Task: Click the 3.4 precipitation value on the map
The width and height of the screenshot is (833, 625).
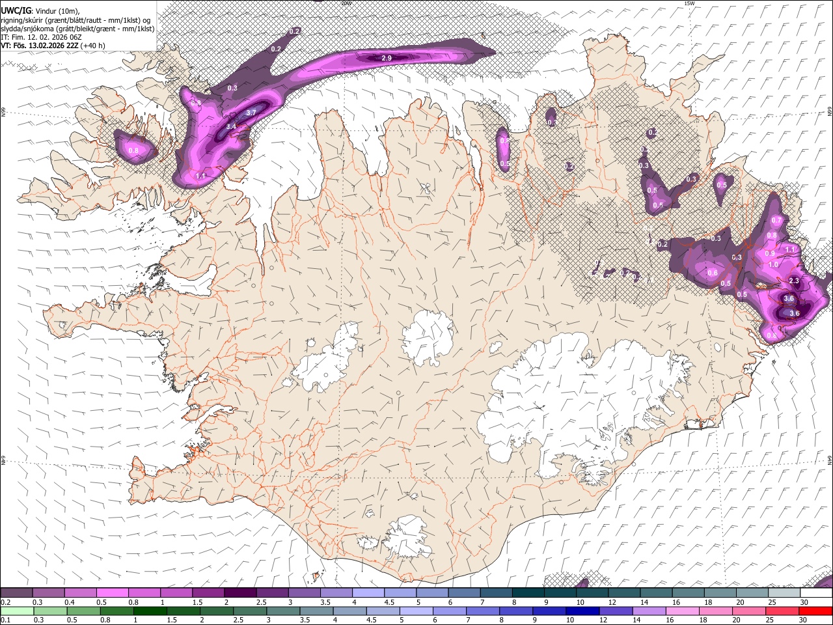Action: click(x=230, y=126)
